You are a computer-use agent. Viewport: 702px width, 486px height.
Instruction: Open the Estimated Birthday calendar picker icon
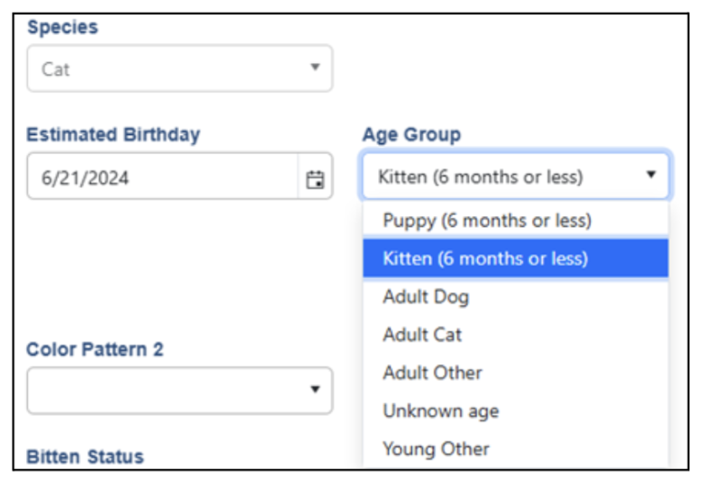[315, 178]
